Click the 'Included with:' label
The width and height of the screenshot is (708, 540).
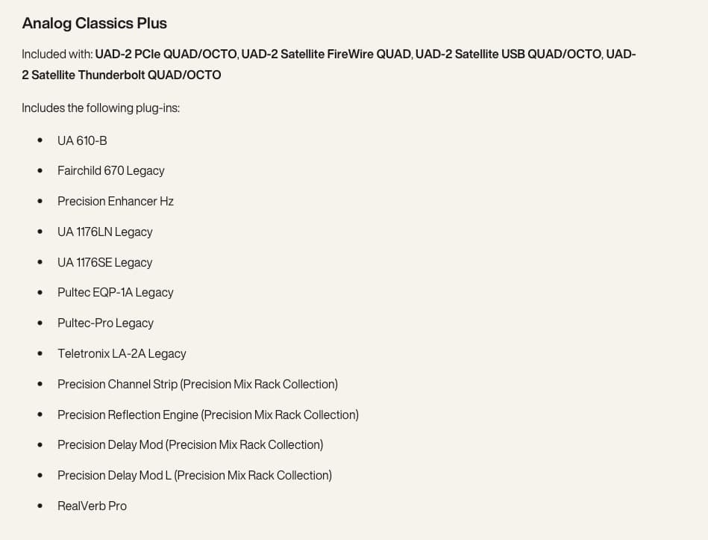pos(57,55)
